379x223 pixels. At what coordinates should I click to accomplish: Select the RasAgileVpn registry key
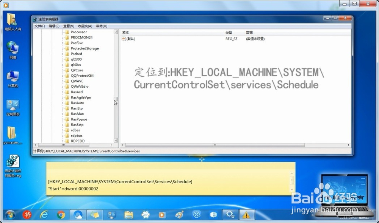[x=81, y=98]
